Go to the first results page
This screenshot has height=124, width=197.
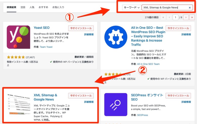click(x=163, y=17)
